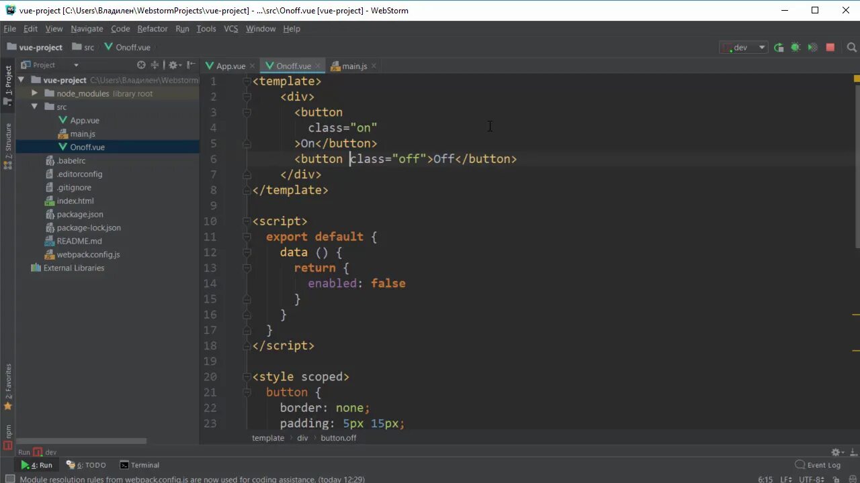Click the 6:15 cursor position indicator
The width and height of the screenshot is (860, 483).
coord(765,479)
